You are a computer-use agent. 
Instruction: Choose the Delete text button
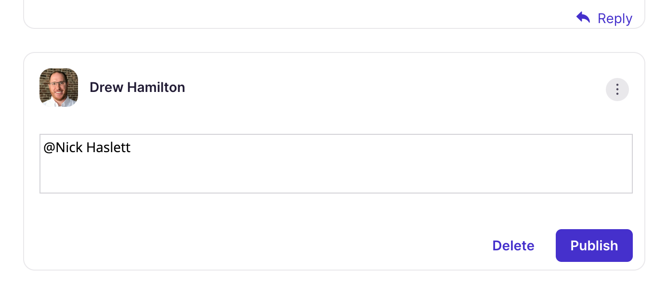click(x=513, y=246)
